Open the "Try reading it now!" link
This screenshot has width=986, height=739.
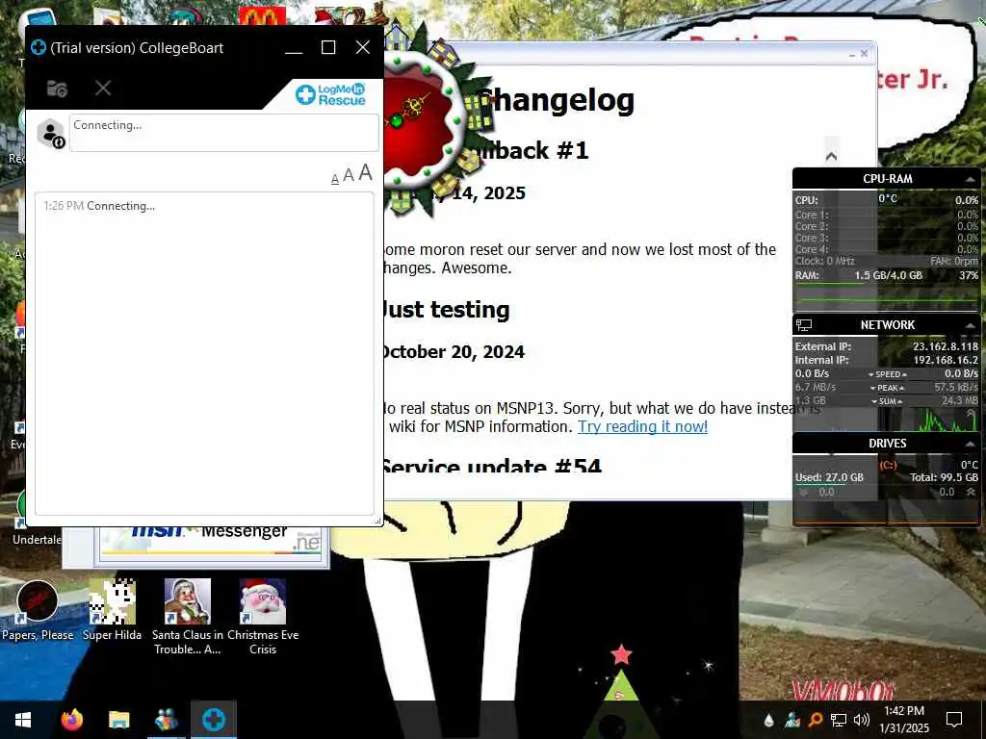(642, 426)
